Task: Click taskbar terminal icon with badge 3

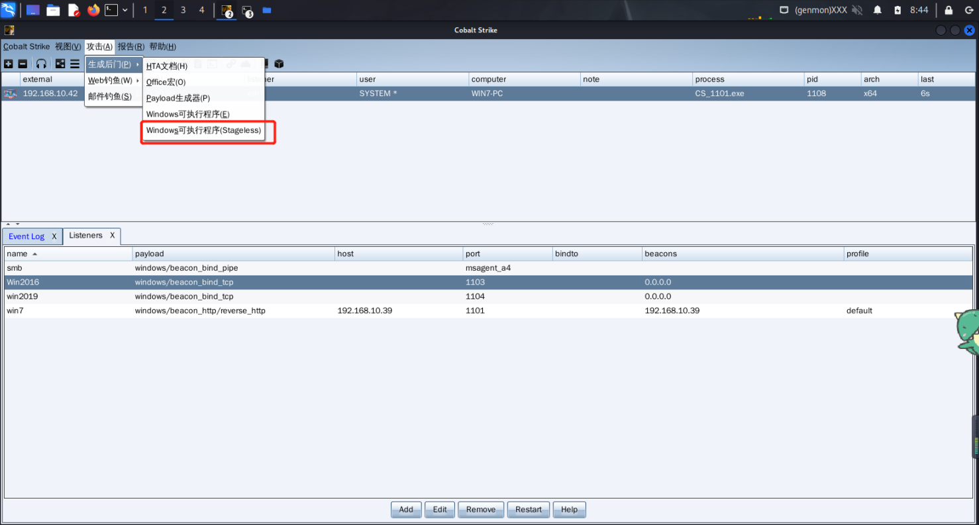Action: click(x=247, y=10)
